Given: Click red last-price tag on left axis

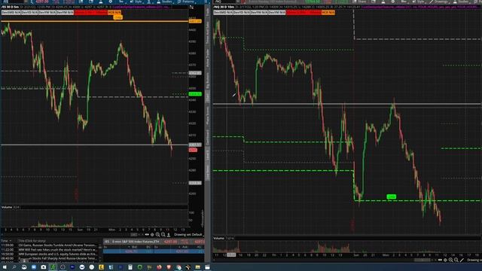Looking at the screenshot, I should point(193,150).
